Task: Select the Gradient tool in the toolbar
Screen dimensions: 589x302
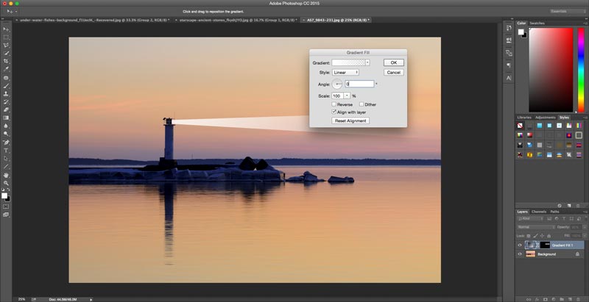Action: [x=6, y=118]
